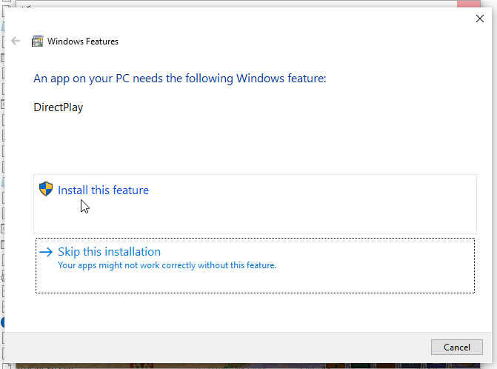Click the blue arrow beside Skip
Viewport: 497px width, 369px height.
(x=46, y=252)
